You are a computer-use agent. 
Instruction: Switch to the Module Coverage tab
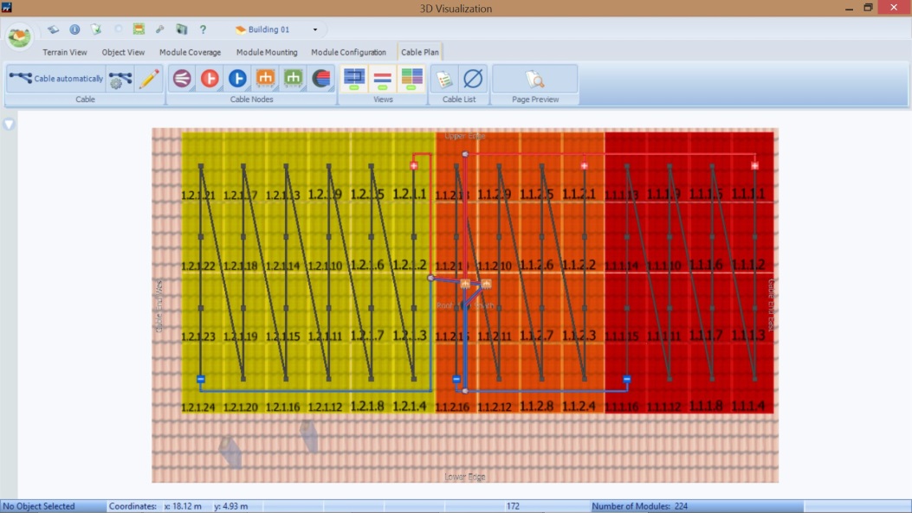point(191,53)
